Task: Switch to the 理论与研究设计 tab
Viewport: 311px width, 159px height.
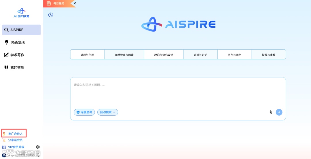Action: [x=164, y=55]
